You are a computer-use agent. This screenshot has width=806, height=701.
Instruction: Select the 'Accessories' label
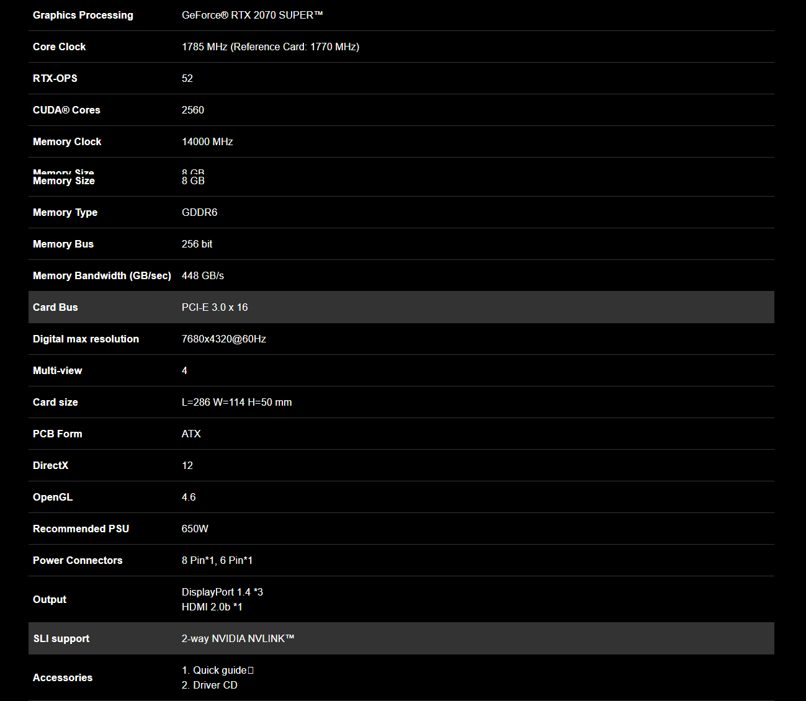pos(63,677)
